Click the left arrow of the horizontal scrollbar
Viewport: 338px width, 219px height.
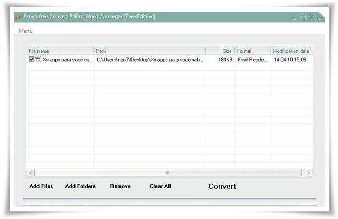tap(31, 173)
